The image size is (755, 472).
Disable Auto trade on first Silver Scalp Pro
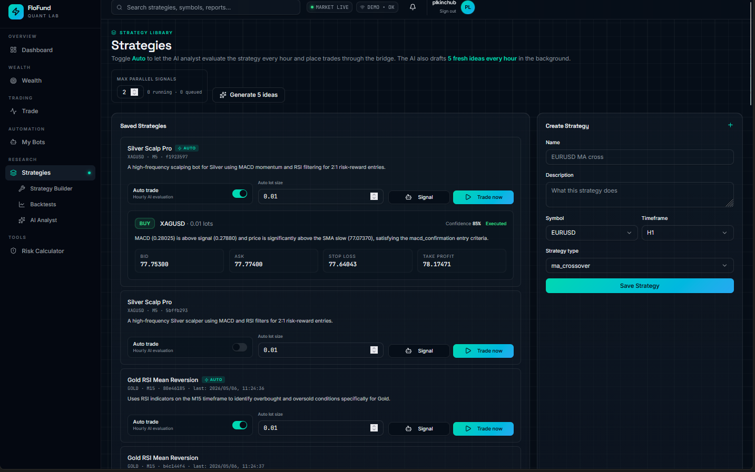pyautogui.click(x=240, y=194)
